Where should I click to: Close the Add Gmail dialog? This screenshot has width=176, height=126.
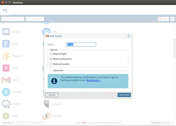coord(129,36)
